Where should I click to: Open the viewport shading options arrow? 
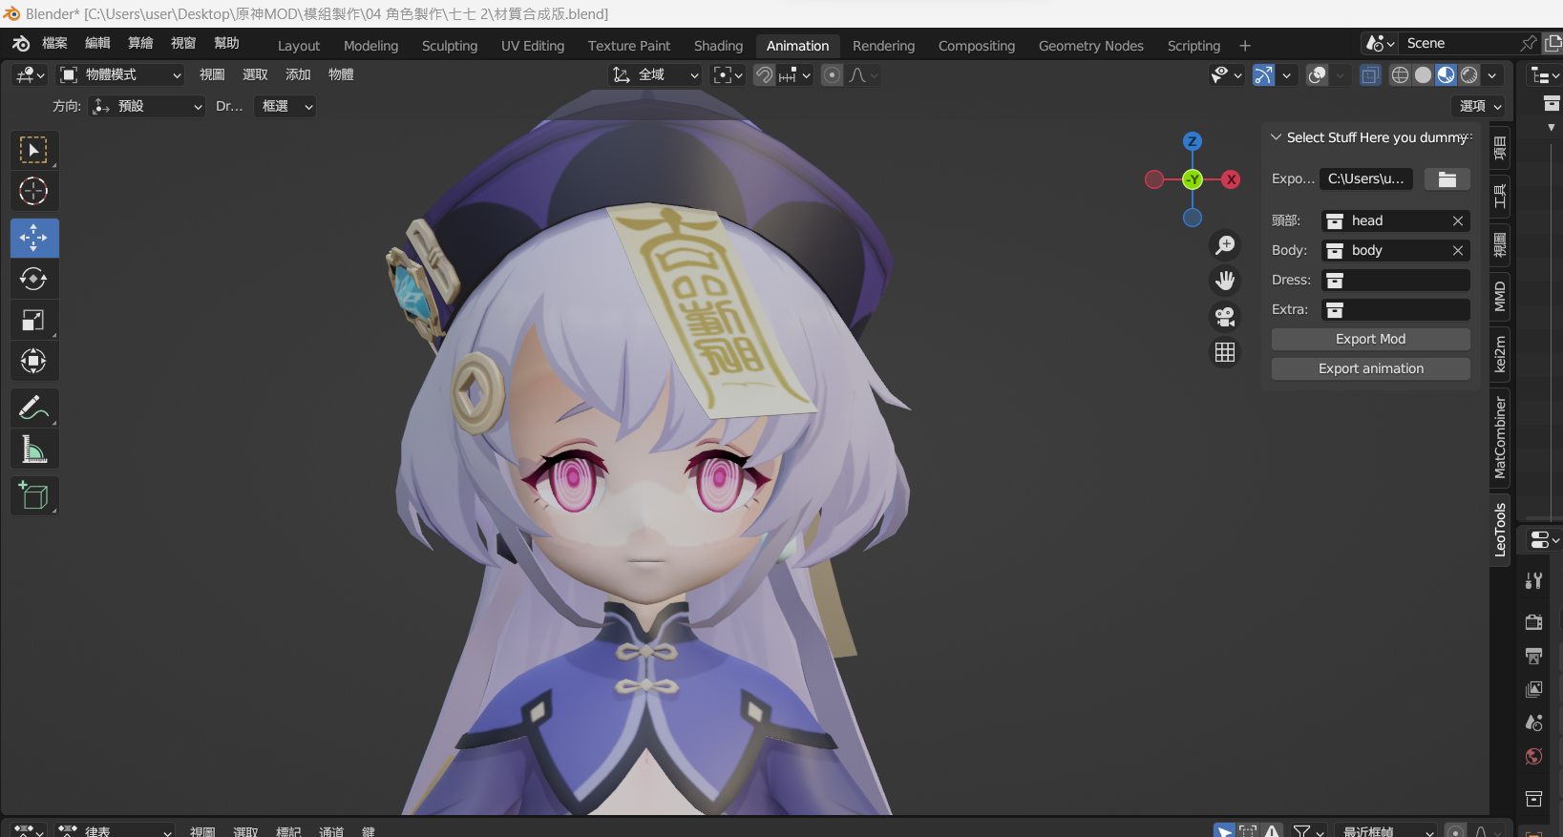(1492, 75)
